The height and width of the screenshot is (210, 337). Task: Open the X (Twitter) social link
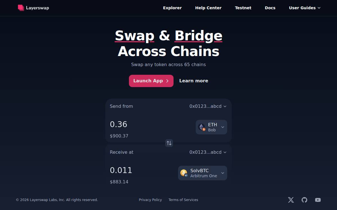click(x=291, y=200)
